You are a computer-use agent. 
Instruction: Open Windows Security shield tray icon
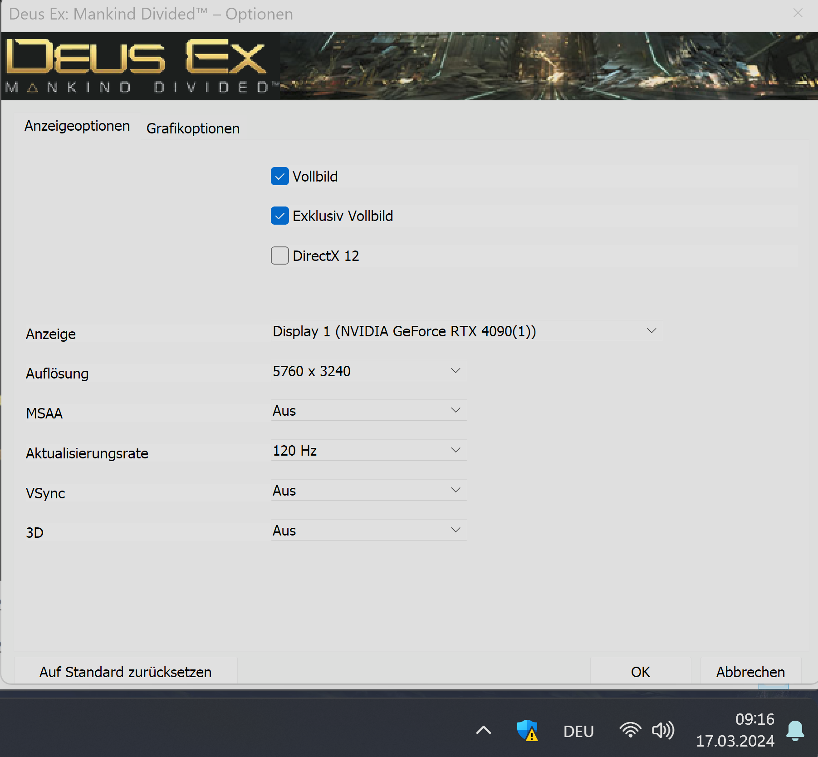pos(527,731)
